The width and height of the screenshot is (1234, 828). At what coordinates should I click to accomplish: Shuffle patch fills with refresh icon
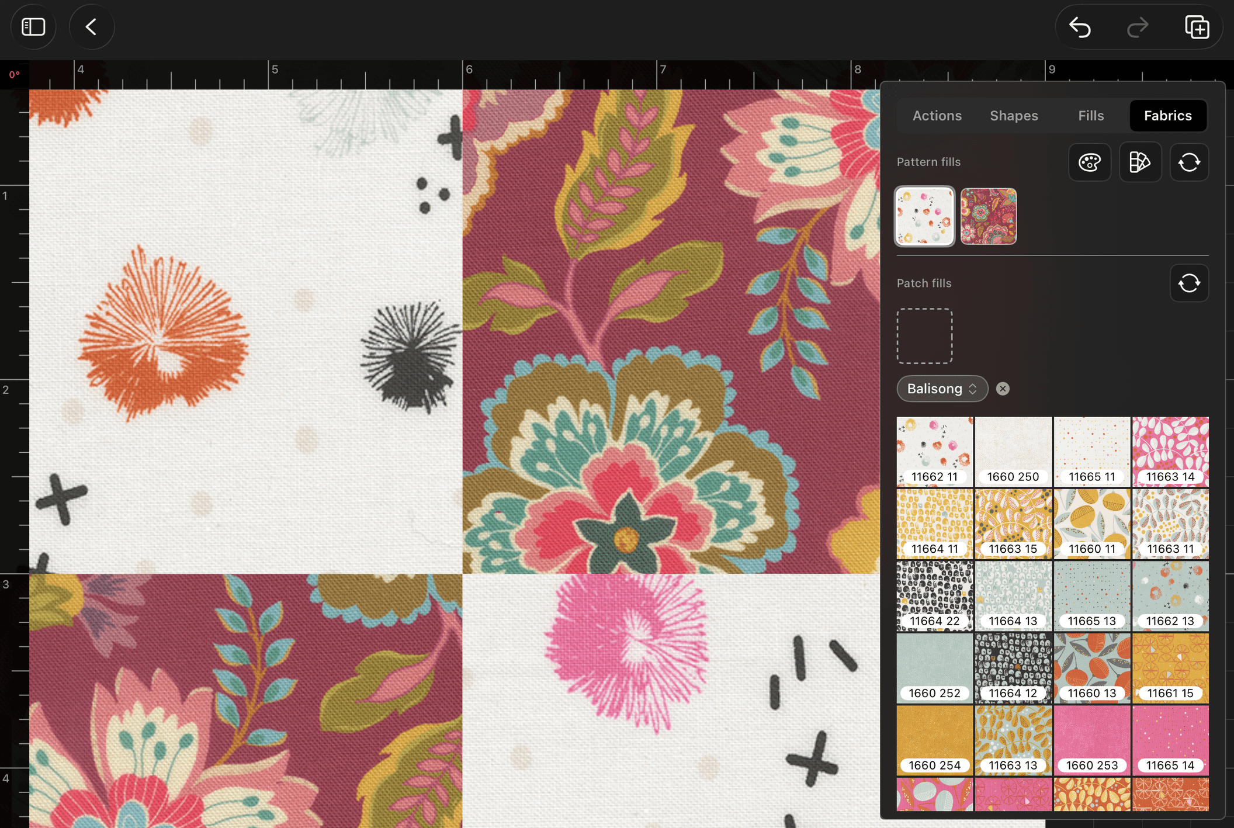[1189, 283]
